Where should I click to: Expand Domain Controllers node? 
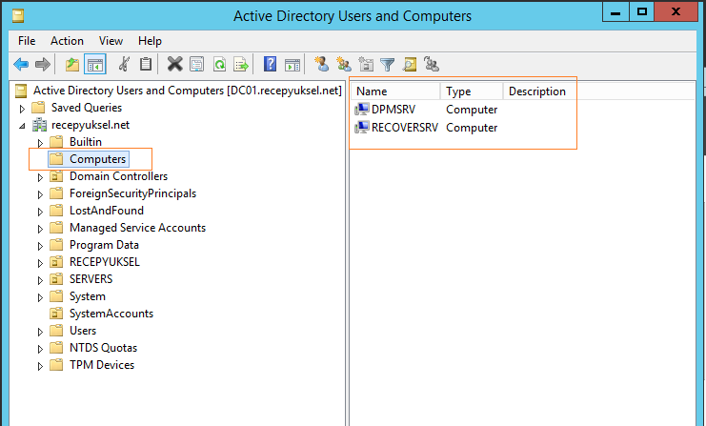[40, 177]
